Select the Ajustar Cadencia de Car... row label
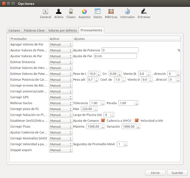The height and width of the screenshot is (178, 190). coord(28,132)
